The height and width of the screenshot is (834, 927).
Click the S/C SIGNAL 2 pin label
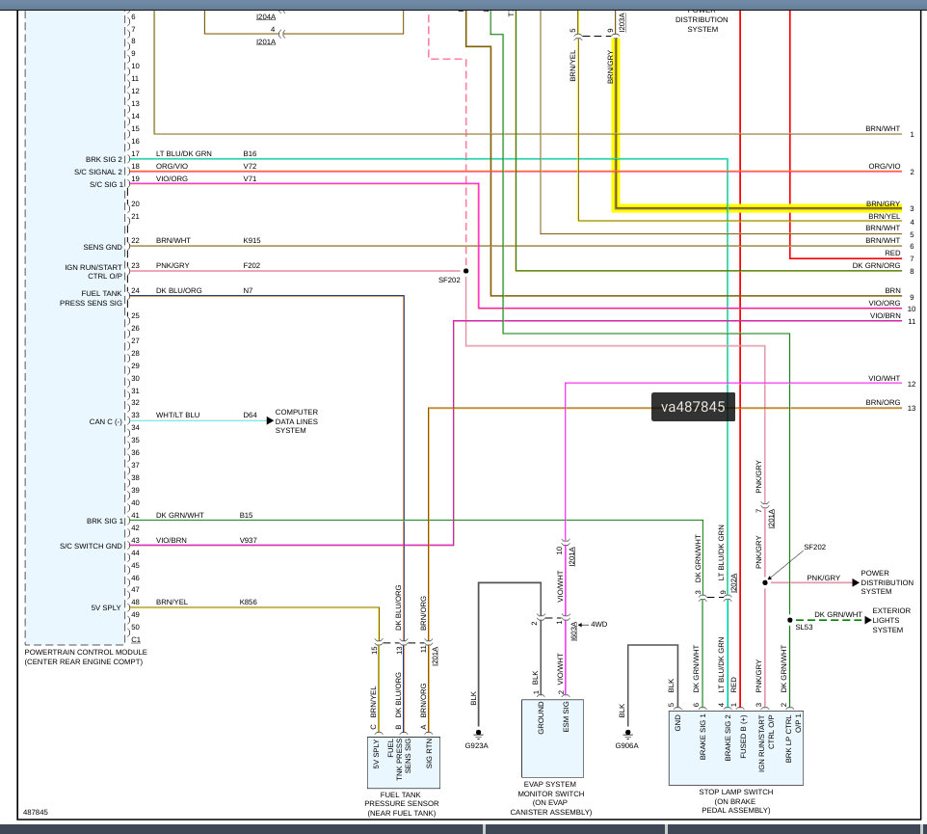(98, 172)
